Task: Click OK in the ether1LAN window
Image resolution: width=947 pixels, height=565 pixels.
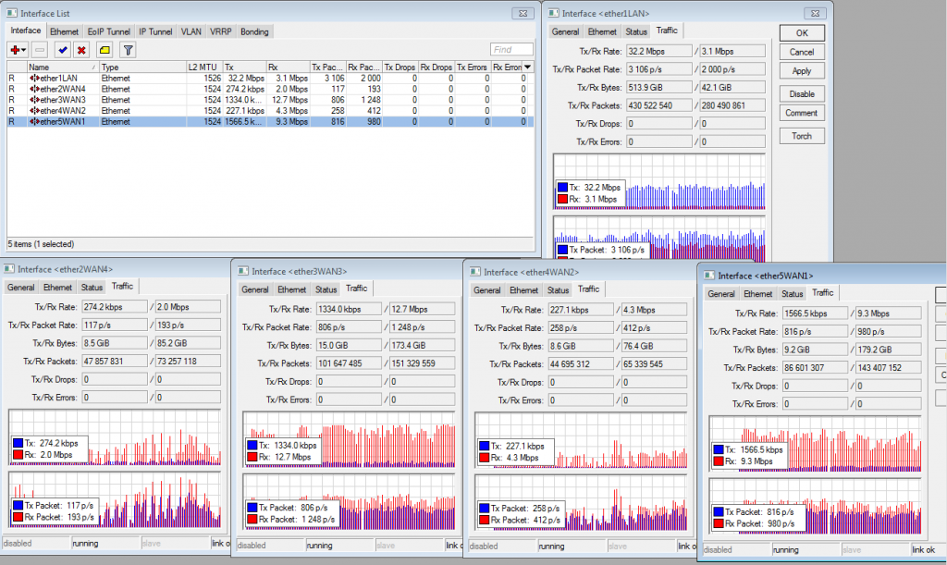Action: [802, 33]
